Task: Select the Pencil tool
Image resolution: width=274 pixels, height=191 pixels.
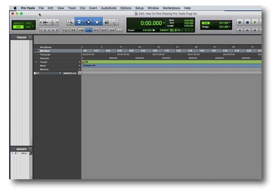Action: click(115, 22)
